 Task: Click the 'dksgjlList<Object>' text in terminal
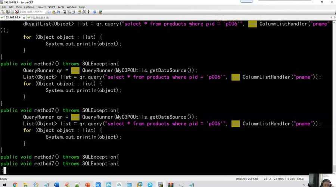(49, 24)
